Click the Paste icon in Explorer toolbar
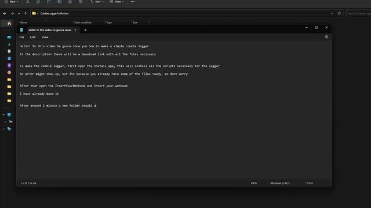This screenshot has width=371, height=208. [49, 2]
